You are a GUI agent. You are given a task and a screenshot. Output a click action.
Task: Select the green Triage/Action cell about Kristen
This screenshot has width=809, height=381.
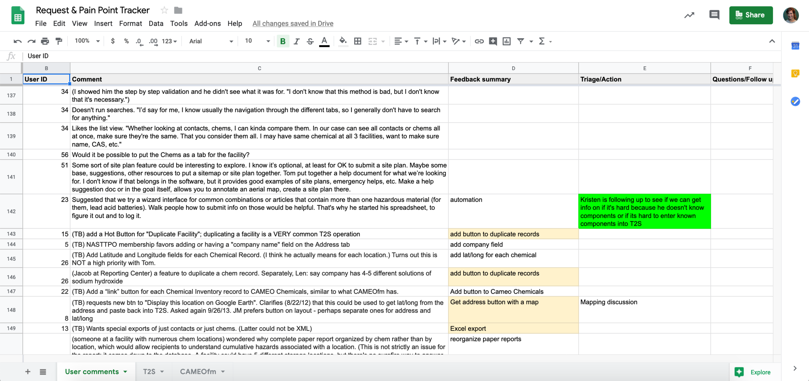(x=644, y=212)
